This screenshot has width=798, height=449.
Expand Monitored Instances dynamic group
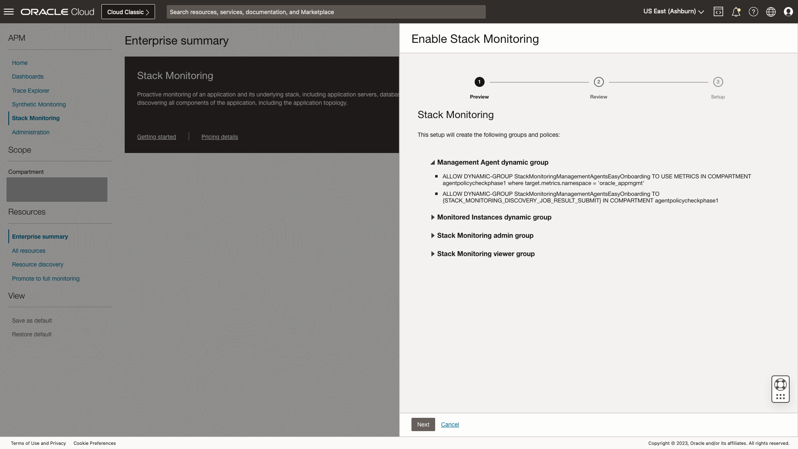click(495, 217)
